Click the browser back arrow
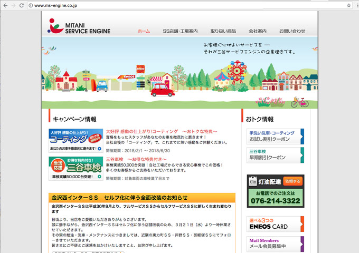Viewport: 359px width, 253px height. [6, 5]
